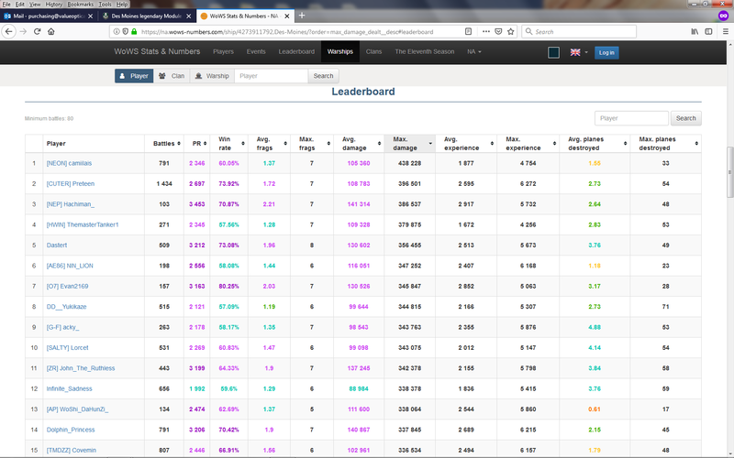Screen dimensions: 734x458
Task: Expand the NA region dropdown
Action: point(474,52)
